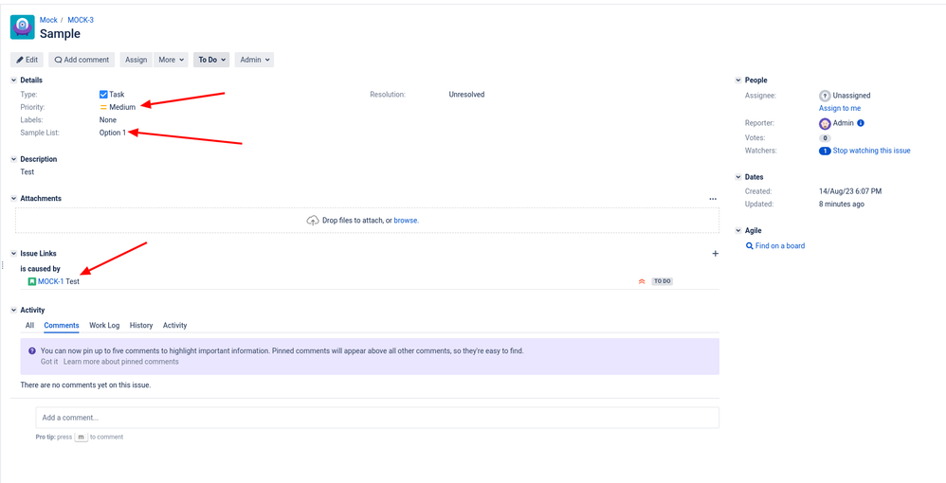The width and height of the screenshot is (946, 483).
Task: Click the Unresolved resolution value
Action: 466,95
